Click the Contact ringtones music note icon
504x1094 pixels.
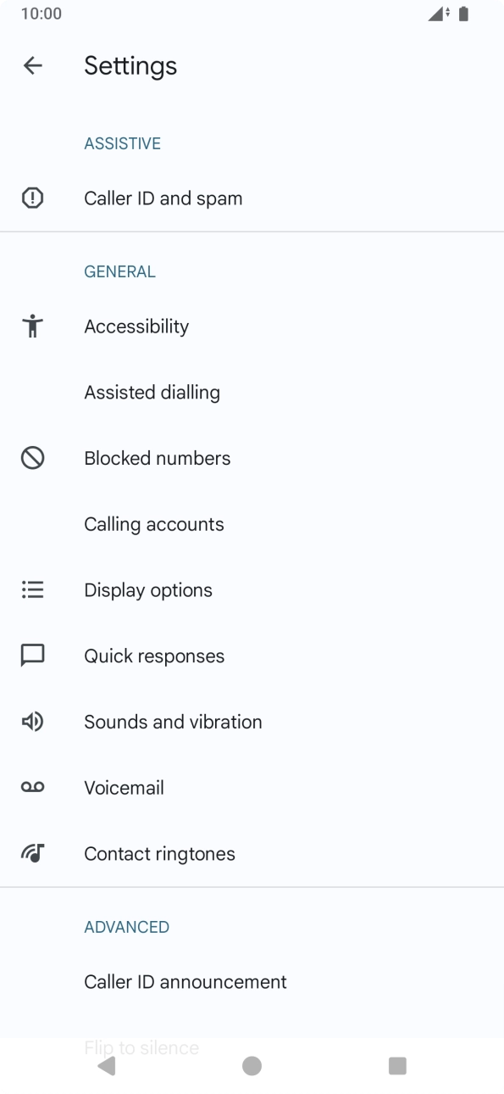[32, 853]
